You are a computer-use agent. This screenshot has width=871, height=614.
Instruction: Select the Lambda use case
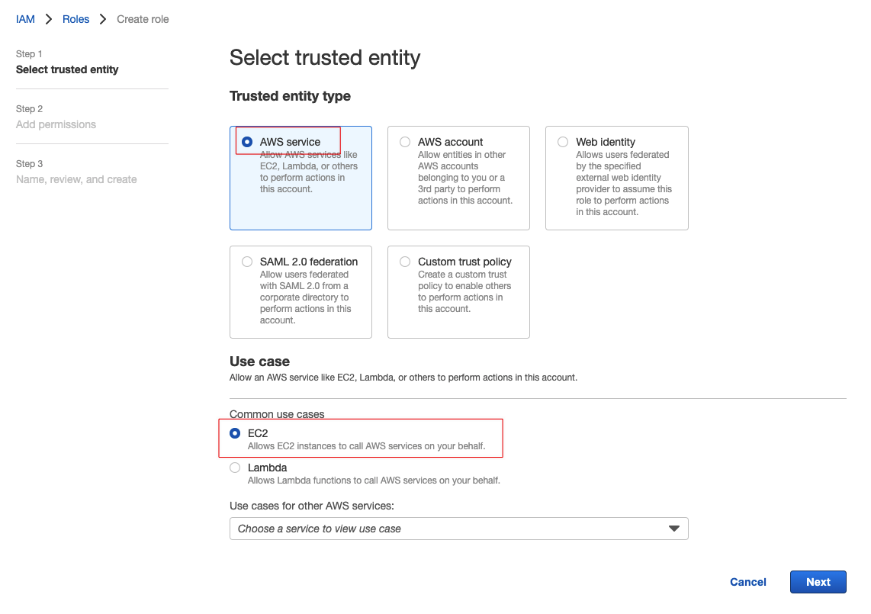235,468
